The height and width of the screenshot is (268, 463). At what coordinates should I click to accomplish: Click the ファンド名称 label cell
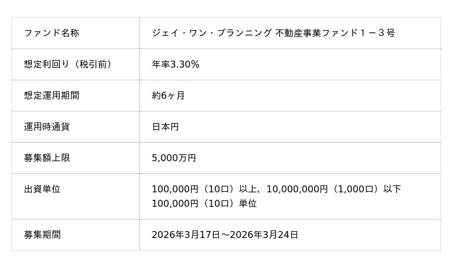point(52,33)
